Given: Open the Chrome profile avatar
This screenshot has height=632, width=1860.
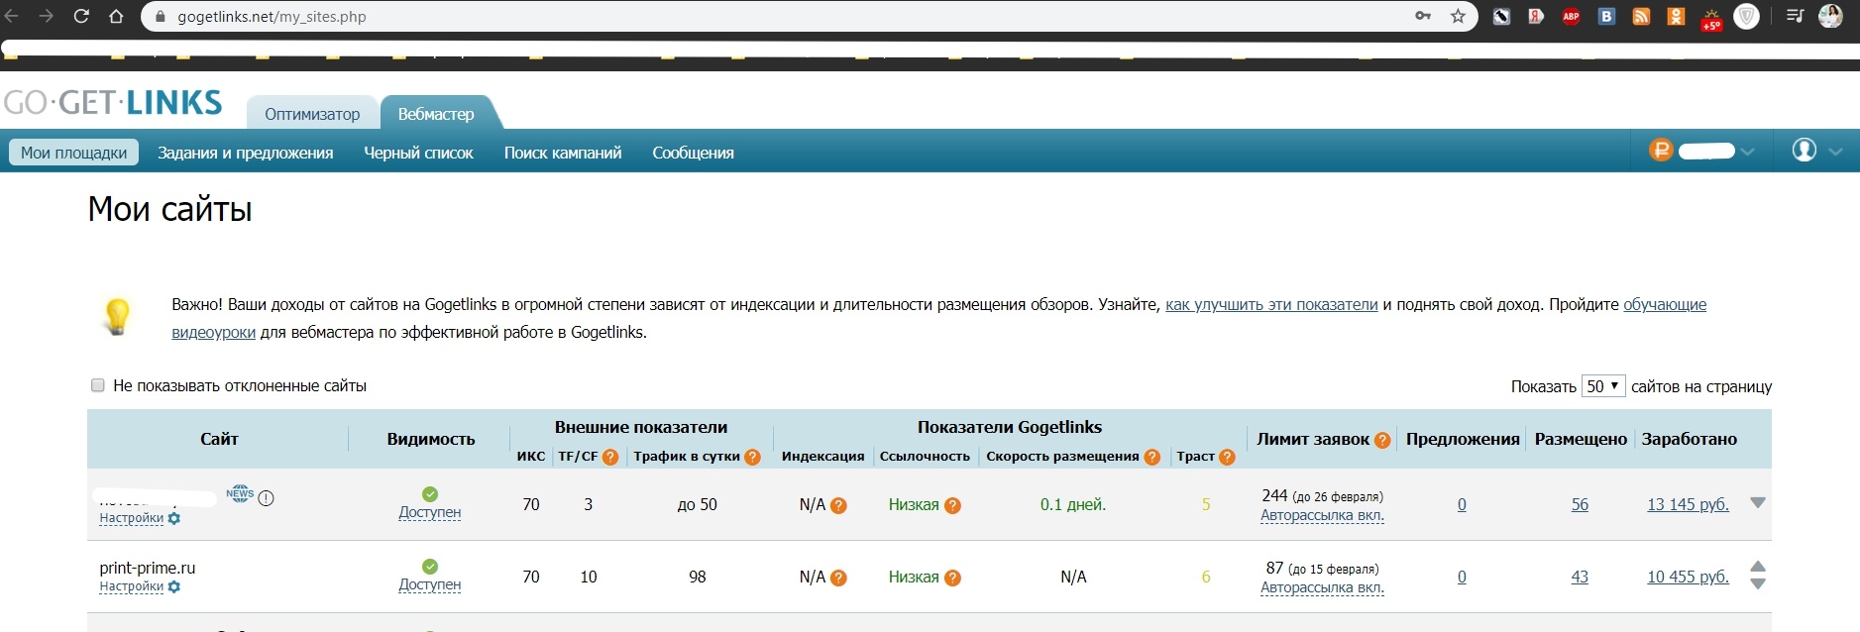Looking at the screenshot, I should (1830, 16).
